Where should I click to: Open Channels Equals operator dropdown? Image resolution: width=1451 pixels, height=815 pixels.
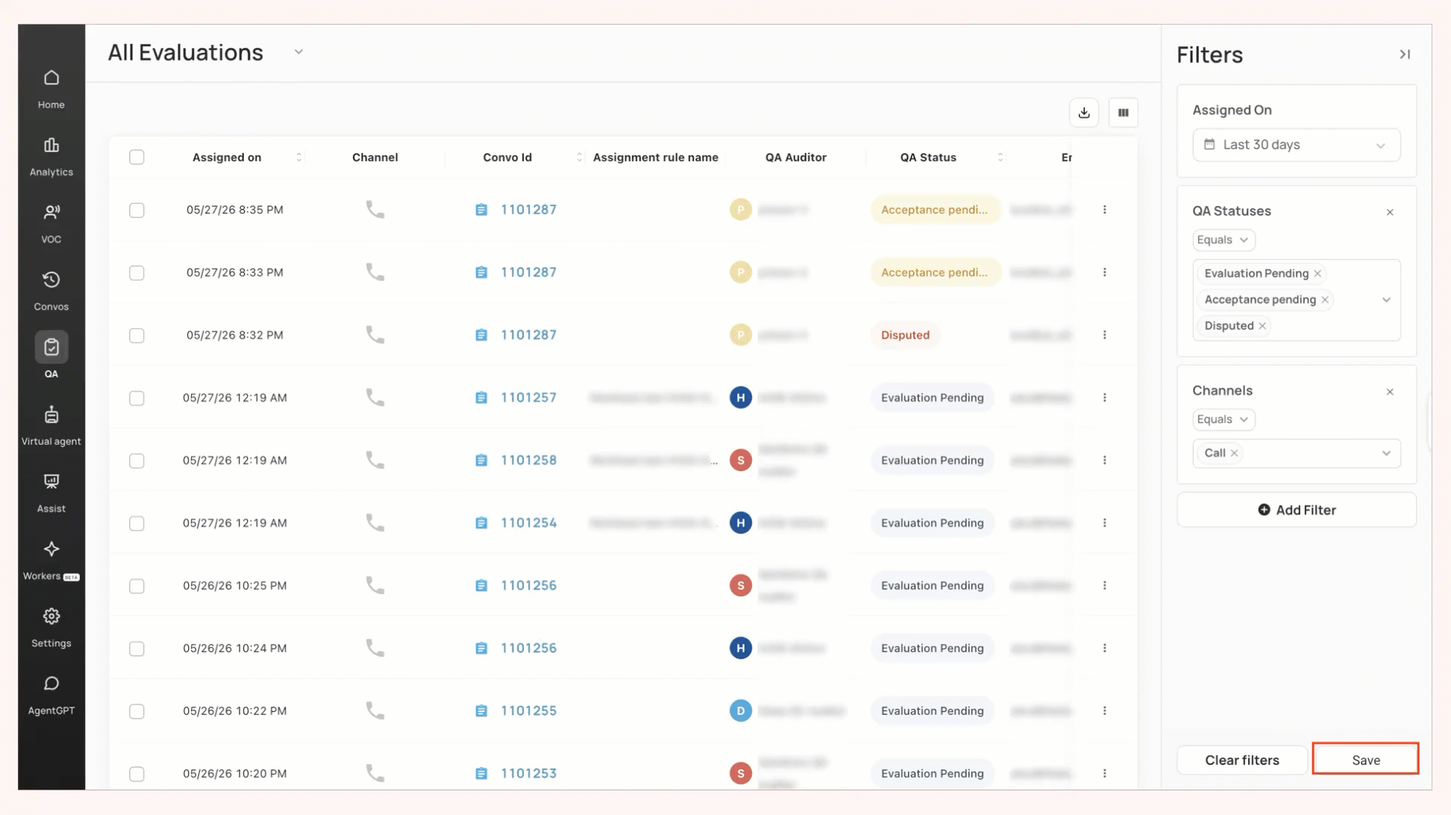click(x=1223, y=419)
